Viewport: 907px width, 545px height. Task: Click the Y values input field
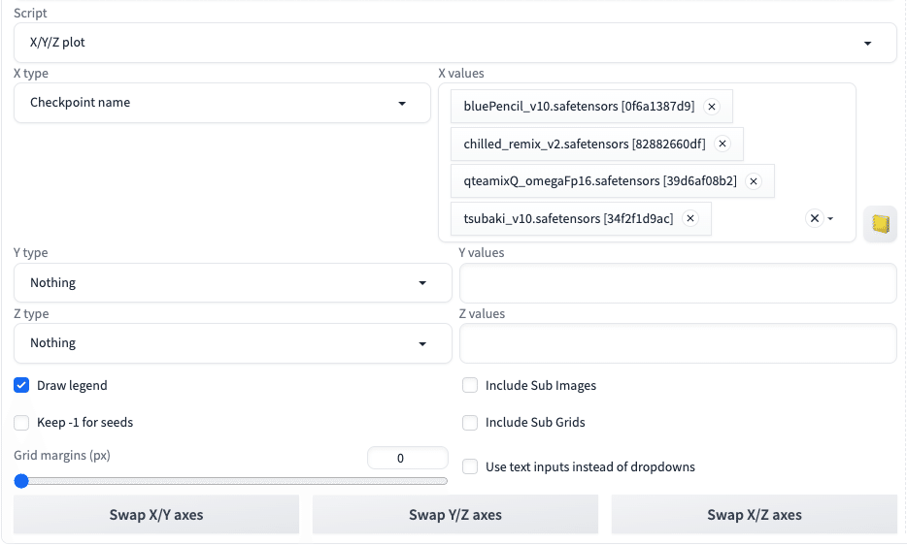point(678,283)
